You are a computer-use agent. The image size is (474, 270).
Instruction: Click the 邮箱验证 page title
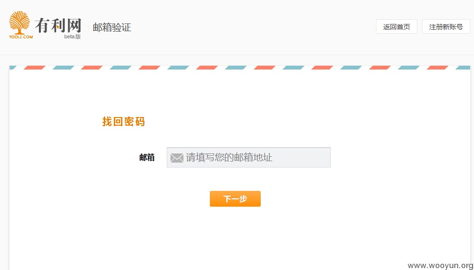click(x=112, y=27)
